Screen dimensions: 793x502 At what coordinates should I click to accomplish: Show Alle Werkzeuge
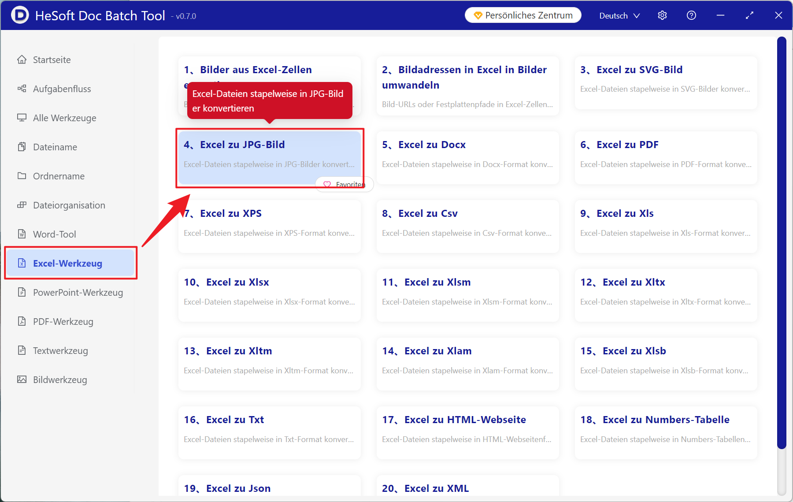(x=70, y=118)
